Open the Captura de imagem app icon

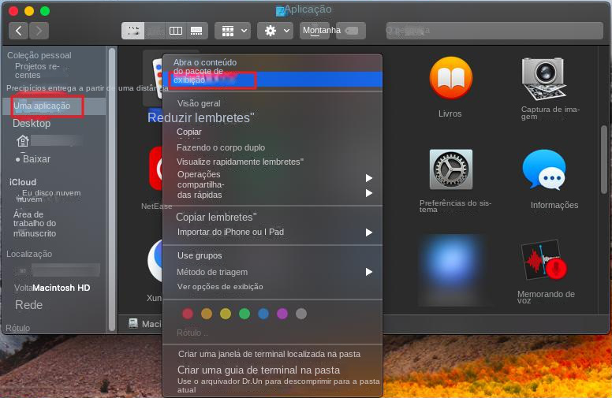click(543, 79)
